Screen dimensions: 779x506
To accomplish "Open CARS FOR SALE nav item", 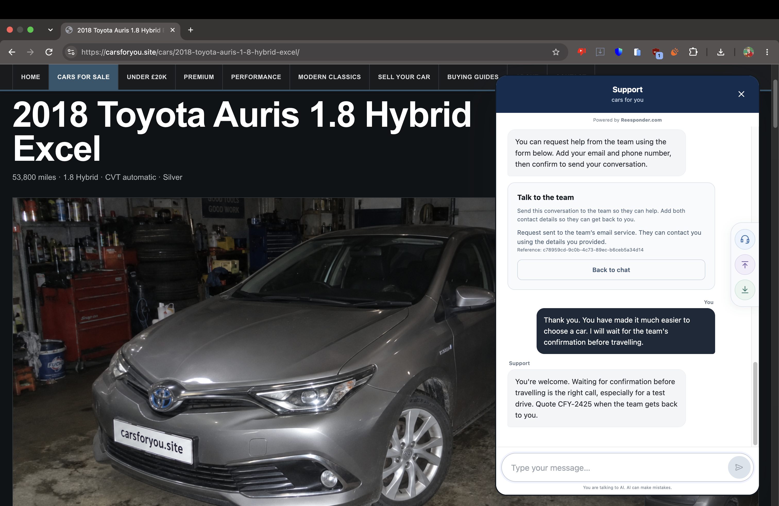I will (x=83, y=77).
